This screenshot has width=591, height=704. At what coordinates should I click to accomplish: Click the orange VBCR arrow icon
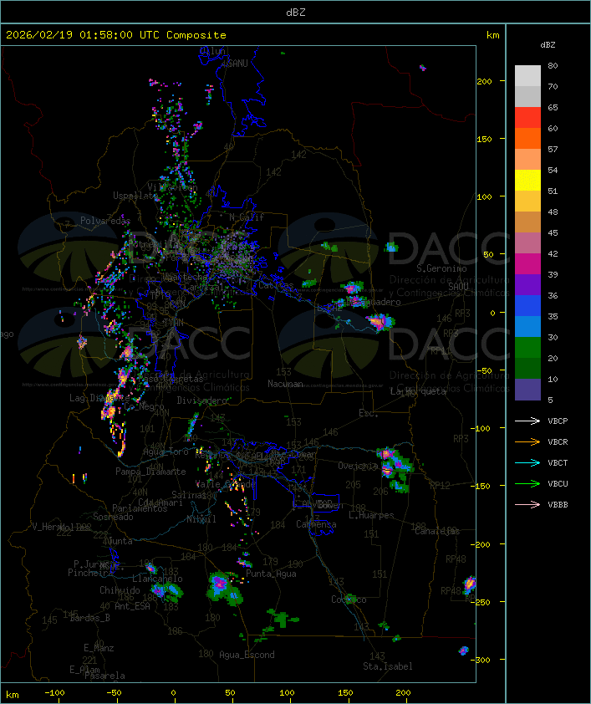click(527, 441)
